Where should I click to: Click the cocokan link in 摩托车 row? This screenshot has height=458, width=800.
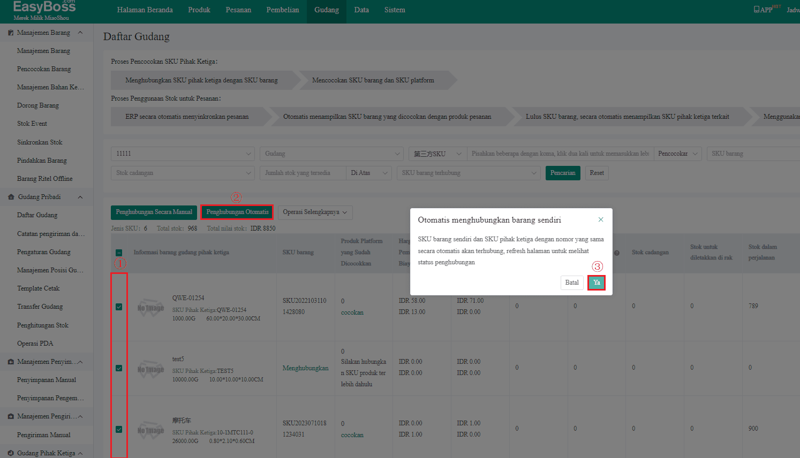352,435
